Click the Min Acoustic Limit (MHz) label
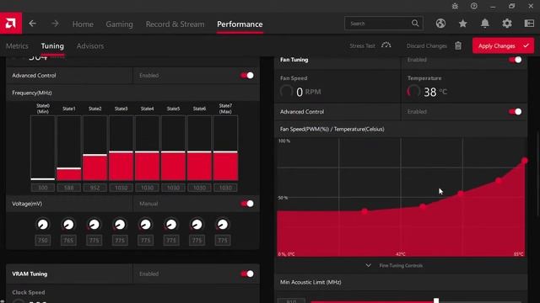 pos(310,282)
